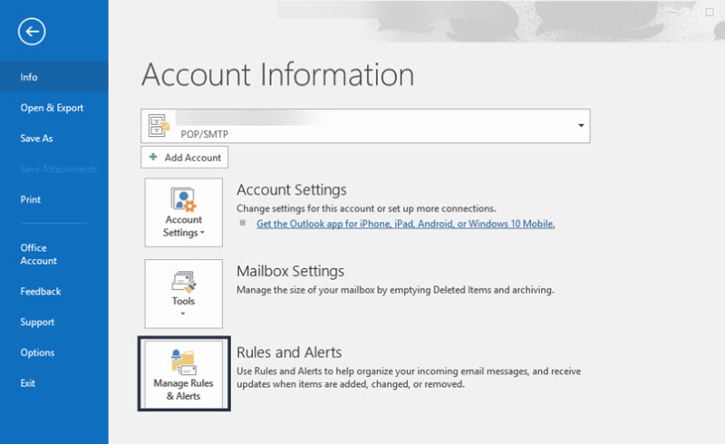This screenshot has width=725, height=444.
Task: Click the Account Settings heading text
Action: (291, 189)
